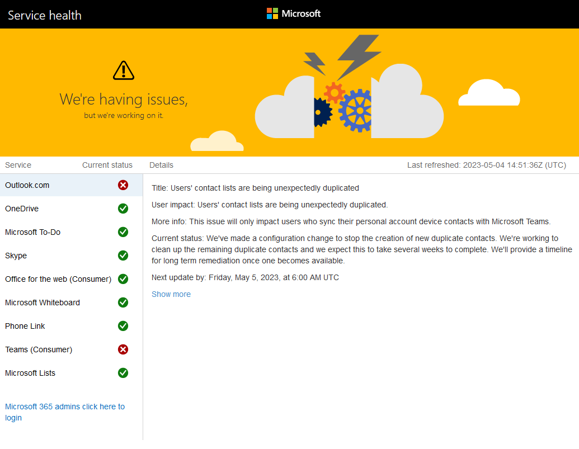Open the Microsoft 365 admins login link
The image size is (579, 449).
65,412
